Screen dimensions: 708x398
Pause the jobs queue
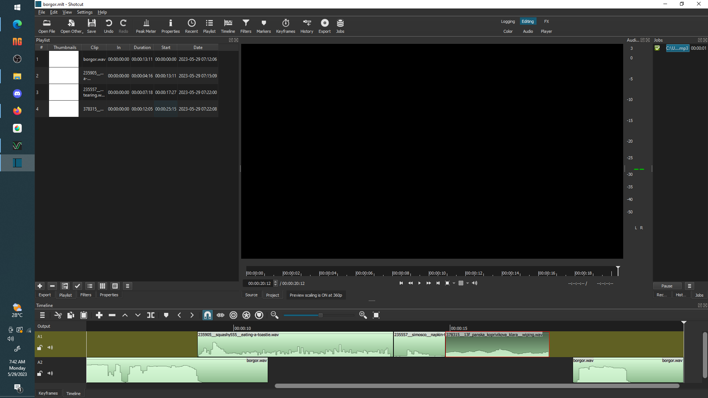tap(667, 286)
